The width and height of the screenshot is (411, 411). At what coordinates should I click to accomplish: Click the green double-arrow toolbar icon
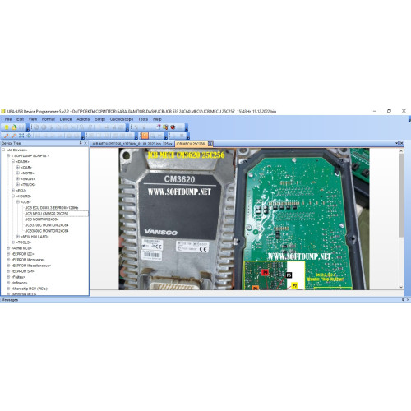pyautogui.click(x=29, y=136)
